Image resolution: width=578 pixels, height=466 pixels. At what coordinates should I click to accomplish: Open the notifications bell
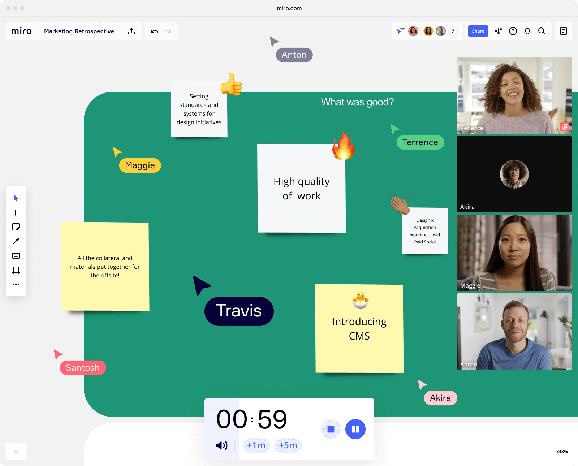pyautogui.click(x=527, y=31)
